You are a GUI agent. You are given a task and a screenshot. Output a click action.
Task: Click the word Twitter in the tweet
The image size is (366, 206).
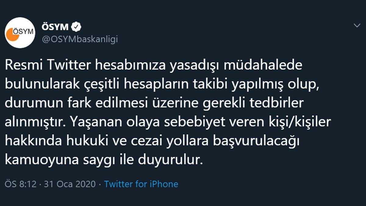(x=68, y=65)
